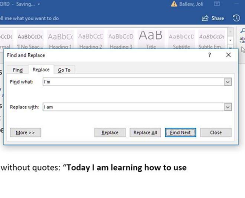
Task: Close the Find and Replace dialog with X
Action: [x=228, y=55]
